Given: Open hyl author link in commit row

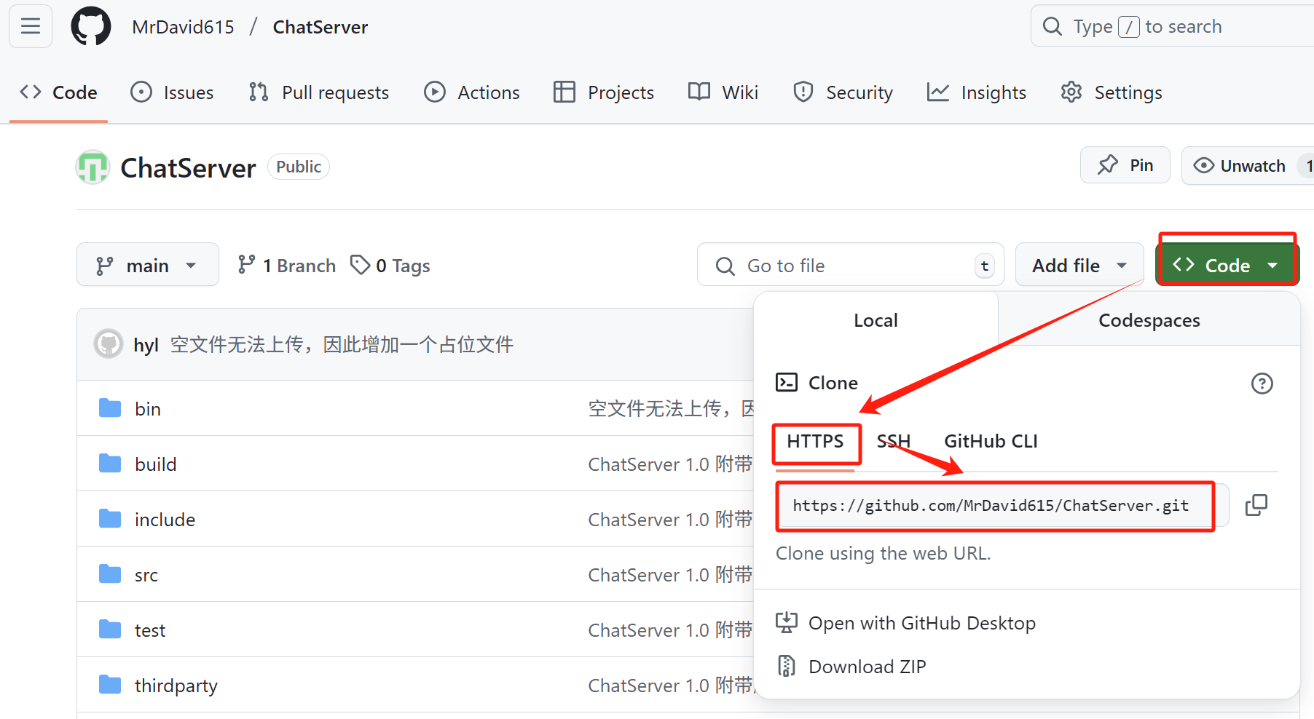Looking at the screenshot, I should [146, 345].
